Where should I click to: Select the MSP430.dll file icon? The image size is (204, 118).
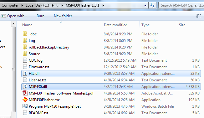click(25, 86)
